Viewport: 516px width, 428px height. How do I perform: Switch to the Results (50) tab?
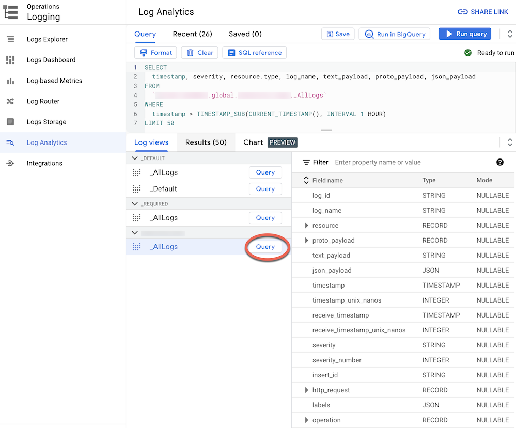(206, 142)
